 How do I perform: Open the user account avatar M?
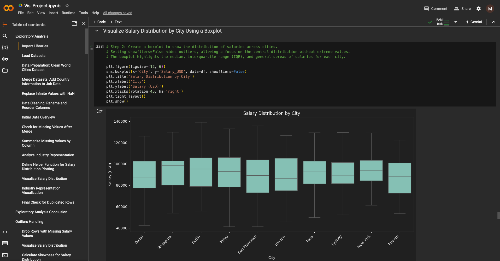point(490,9)
